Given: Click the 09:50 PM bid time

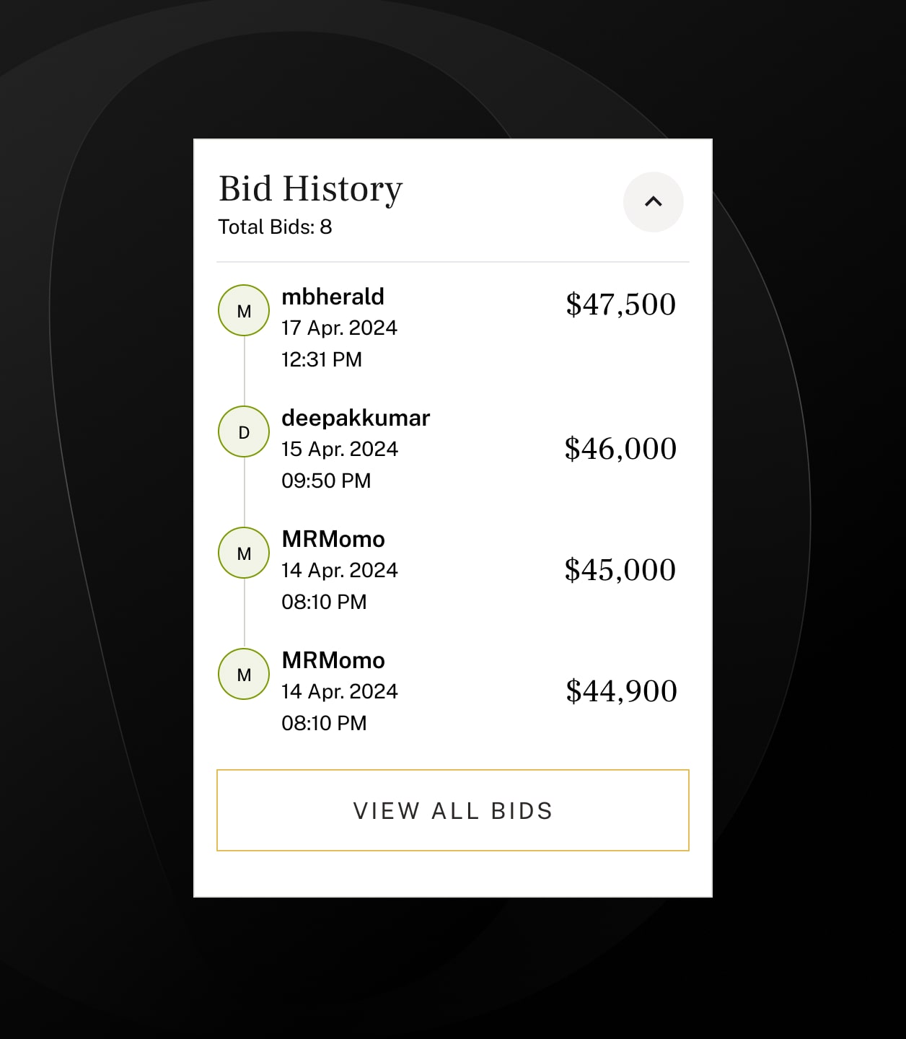Looking at the screenshot, I should (x=326, y=481).
